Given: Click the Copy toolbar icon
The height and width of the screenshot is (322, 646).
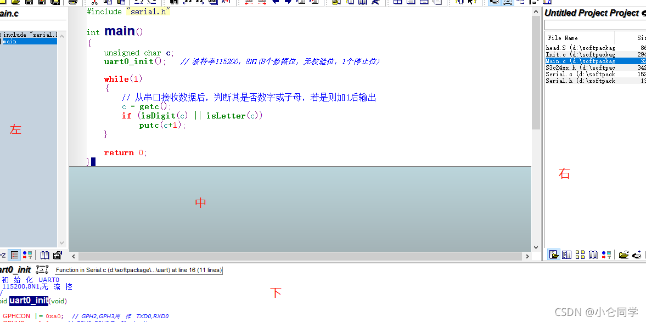Looking at the screenshot, I should 108,2.
